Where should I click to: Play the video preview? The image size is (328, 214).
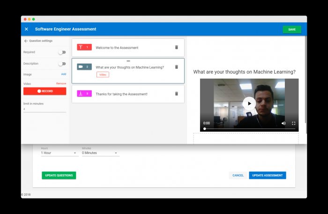pyautogui.click(x=249, y=104)
